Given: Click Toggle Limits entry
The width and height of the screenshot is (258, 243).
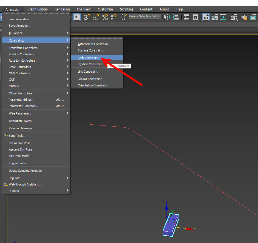Looking at the screenshot, I should (x=36, y=163).
